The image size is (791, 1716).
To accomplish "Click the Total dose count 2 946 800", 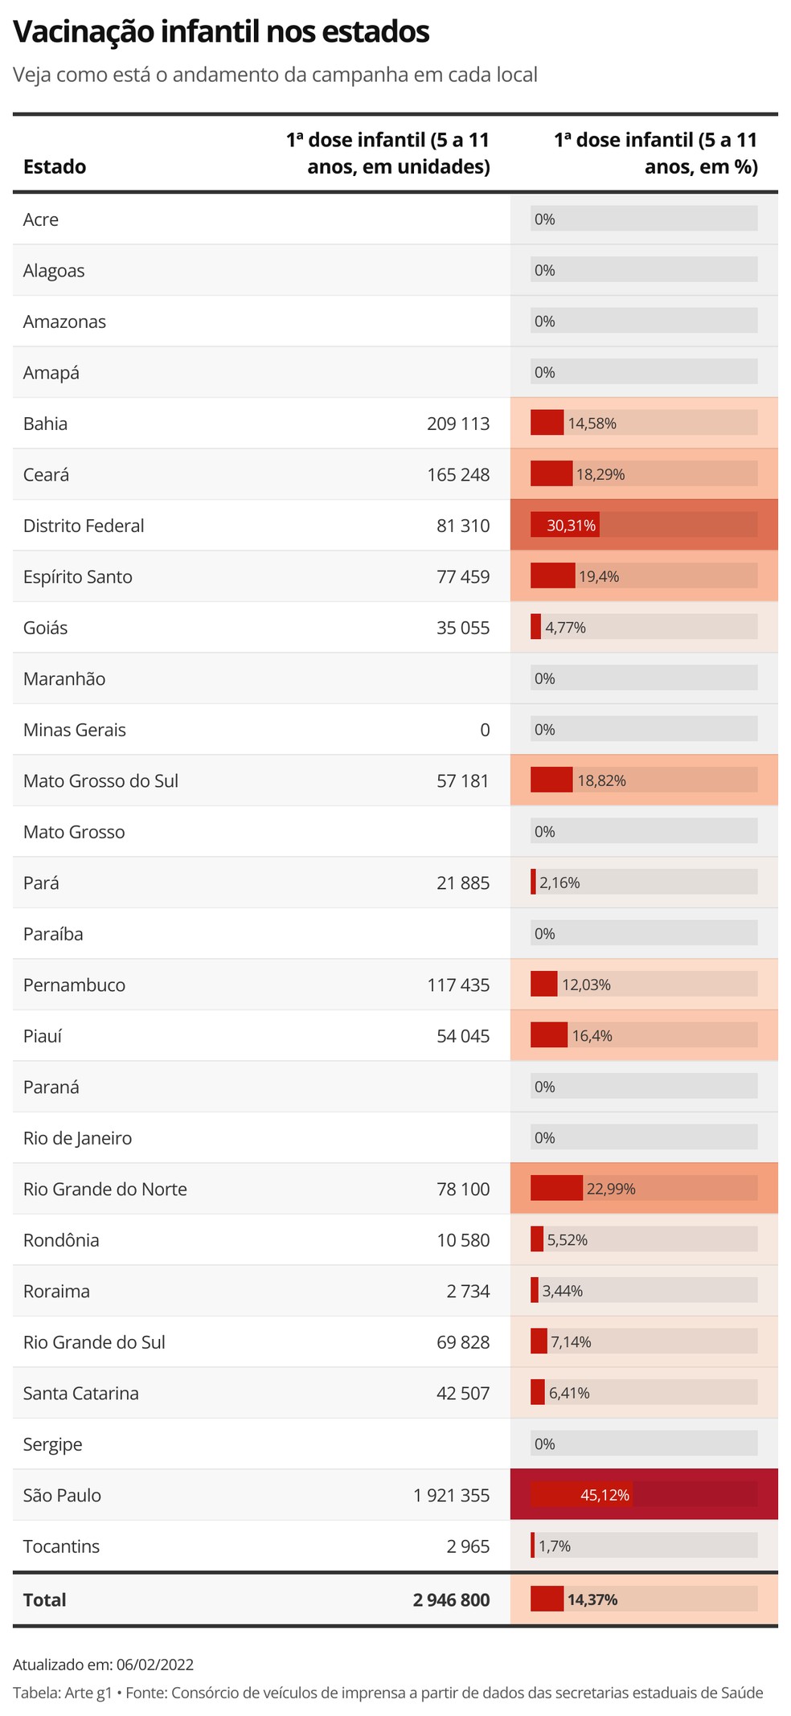I will (x=451, y=1599).
